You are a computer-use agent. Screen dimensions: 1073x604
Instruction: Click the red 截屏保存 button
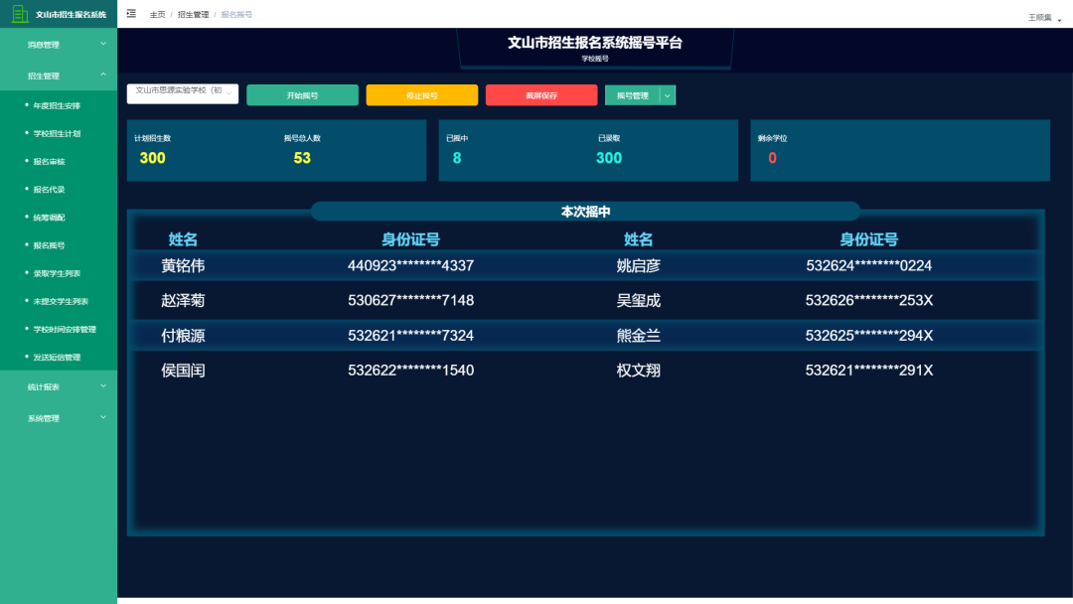point(541,95)
